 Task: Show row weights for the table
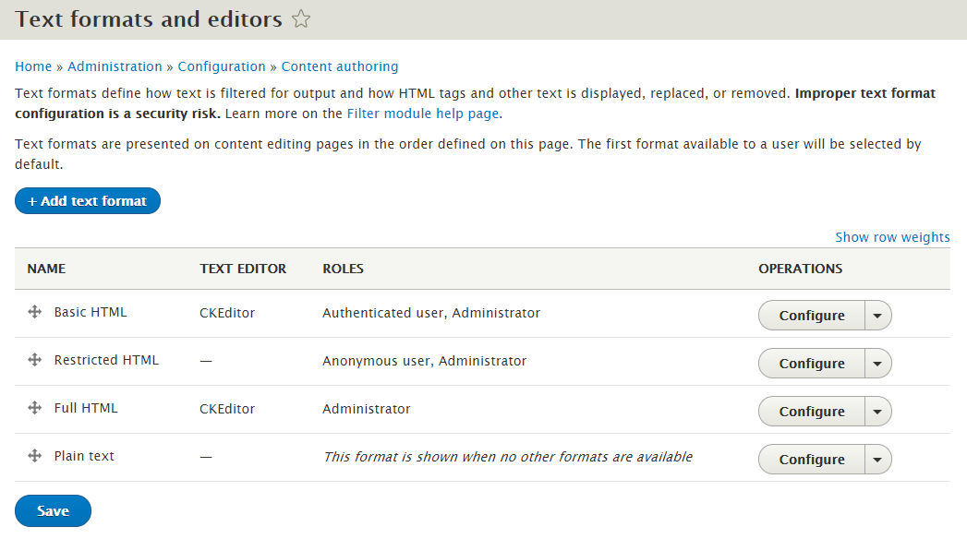coord(891,236)
